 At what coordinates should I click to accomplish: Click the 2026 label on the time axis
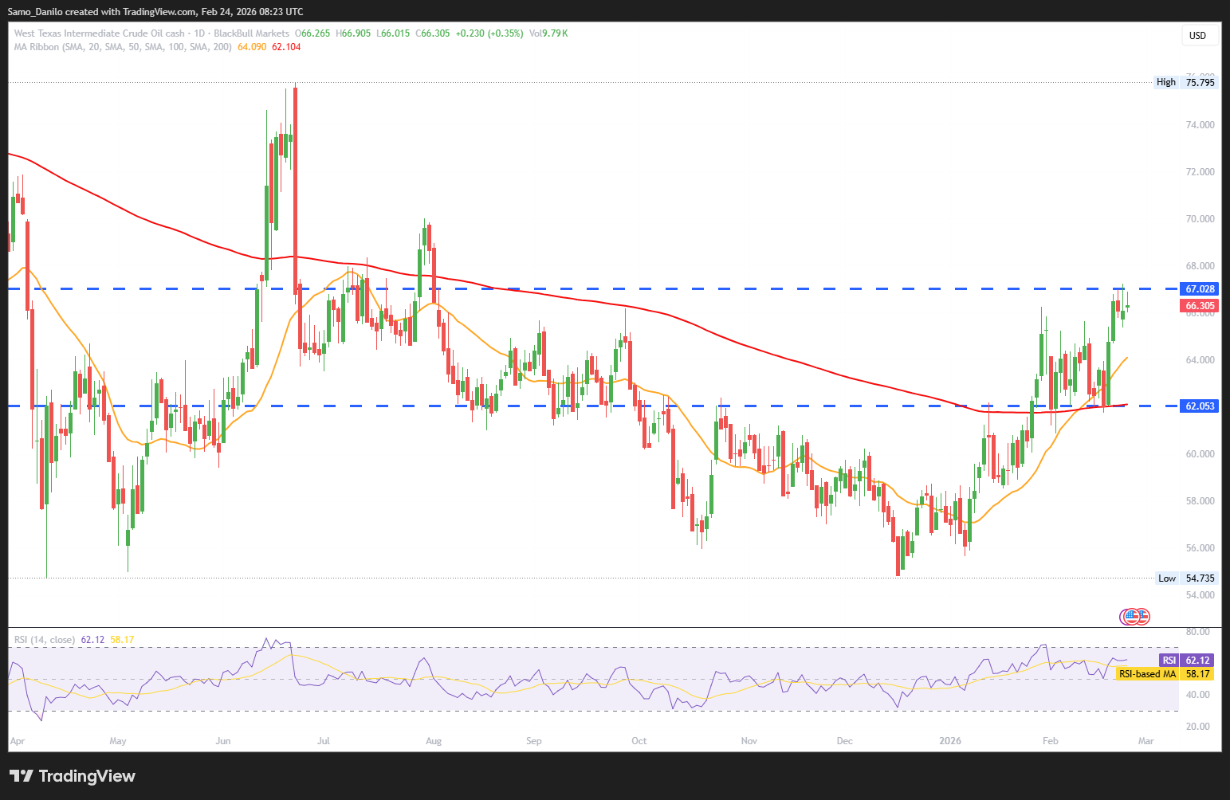pyautogui.click(x=949, y=741)
